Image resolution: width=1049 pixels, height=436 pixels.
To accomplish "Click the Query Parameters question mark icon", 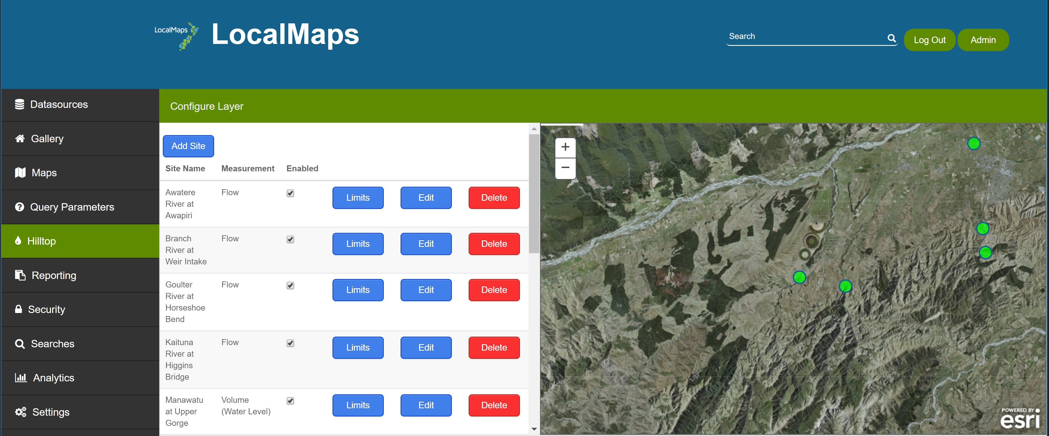I will click(x=19, y=207).
